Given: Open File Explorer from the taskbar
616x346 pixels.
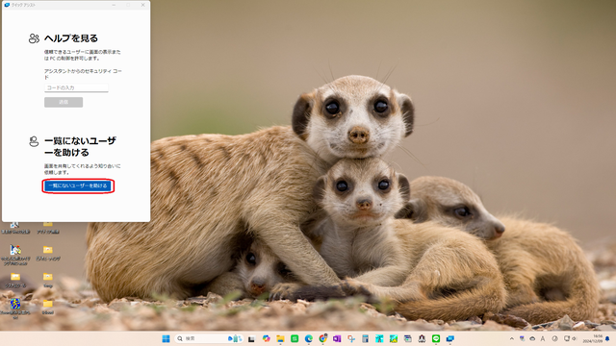Looking at the screenshot, I should 280,338.
